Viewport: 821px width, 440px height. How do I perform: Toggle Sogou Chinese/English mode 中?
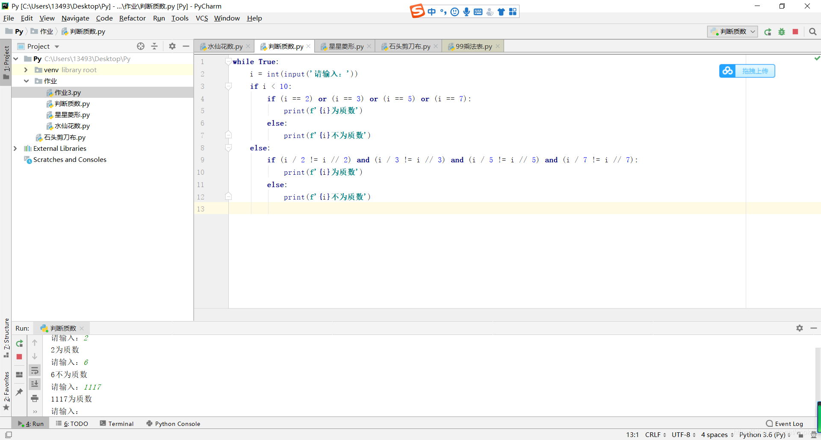(431, 12)
